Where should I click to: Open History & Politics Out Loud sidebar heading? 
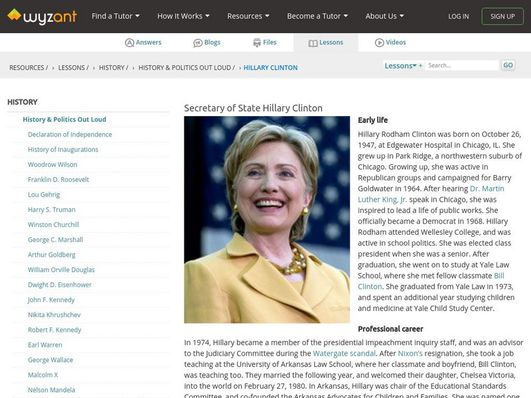tap(64, 119)
